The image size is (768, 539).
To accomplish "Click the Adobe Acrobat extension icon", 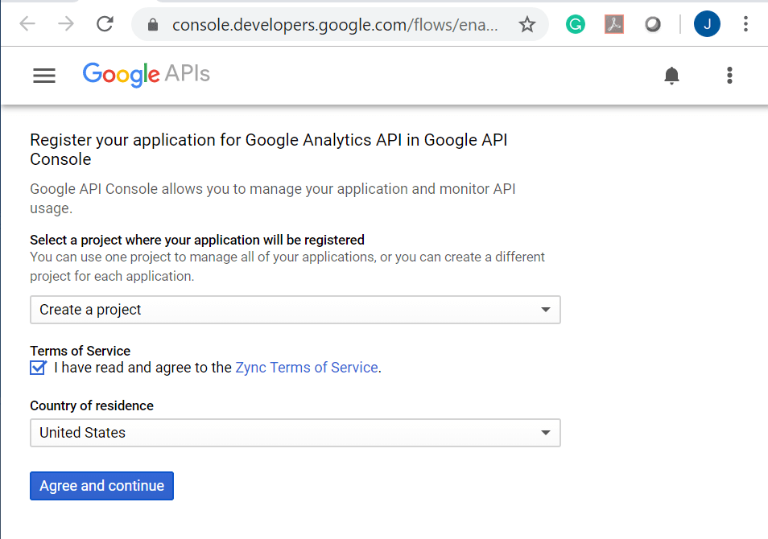I will coord(613,24).
